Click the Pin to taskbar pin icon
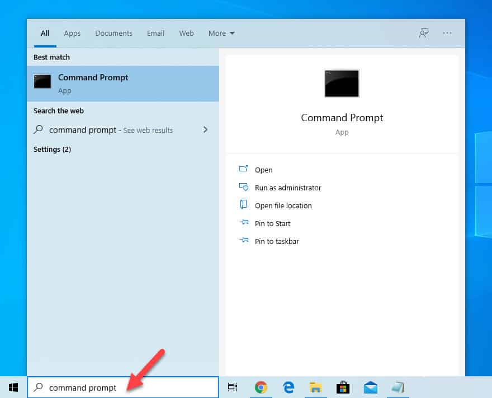Viewport: 492px width, 398px height. 244,241
